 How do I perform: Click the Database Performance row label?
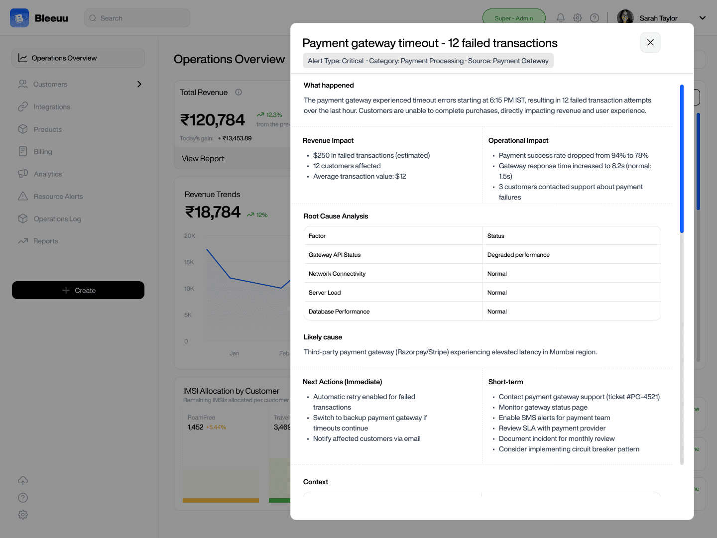339,311
